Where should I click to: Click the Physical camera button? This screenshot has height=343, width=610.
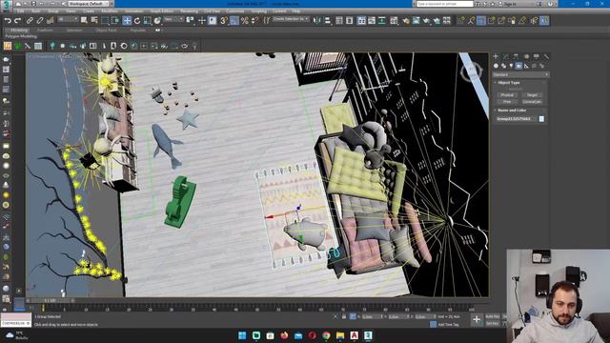507,95
